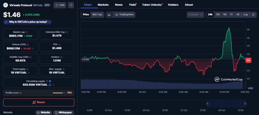Image resolution: width=259 pixels, height=115 pixels.
Task: Click the 68.65% Vol/Mkt Cap value
Action: (20, 61)
